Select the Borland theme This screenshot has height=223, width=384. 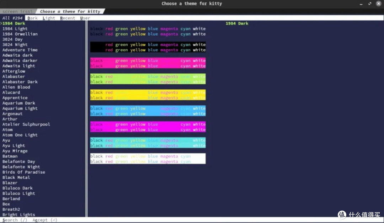tap(11, 199)
